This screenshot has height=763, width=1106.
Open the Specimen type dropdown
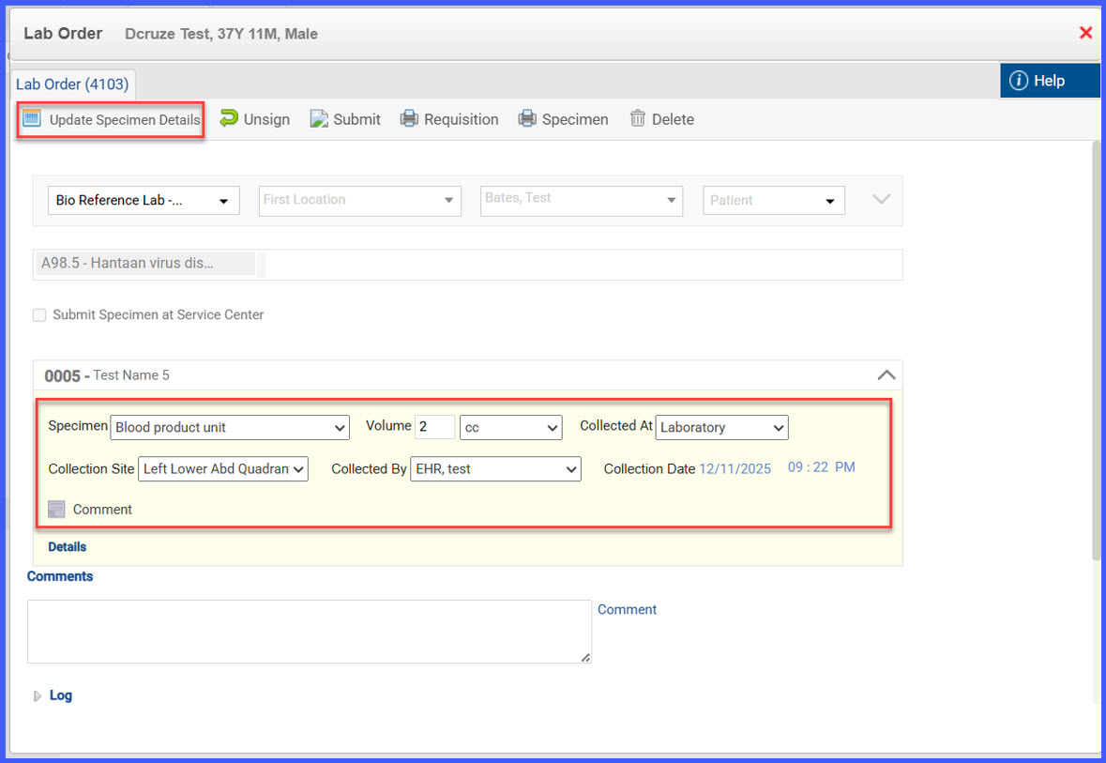pos(230,427)
